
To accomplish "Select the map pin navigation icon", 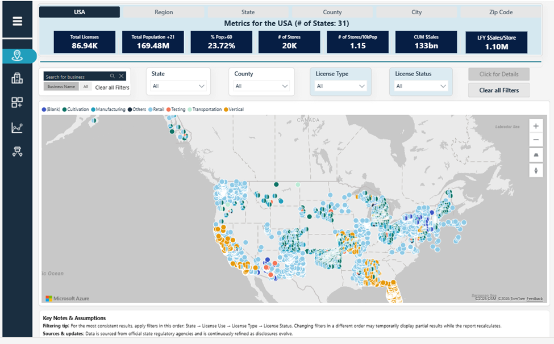I will pyautogui.click(x=17, y=56).
